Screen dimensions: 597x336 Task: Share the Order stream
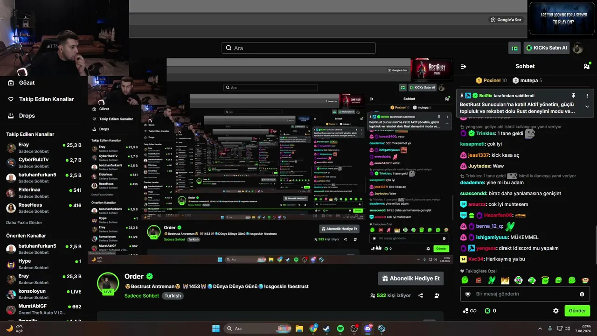tap(421, 295)
